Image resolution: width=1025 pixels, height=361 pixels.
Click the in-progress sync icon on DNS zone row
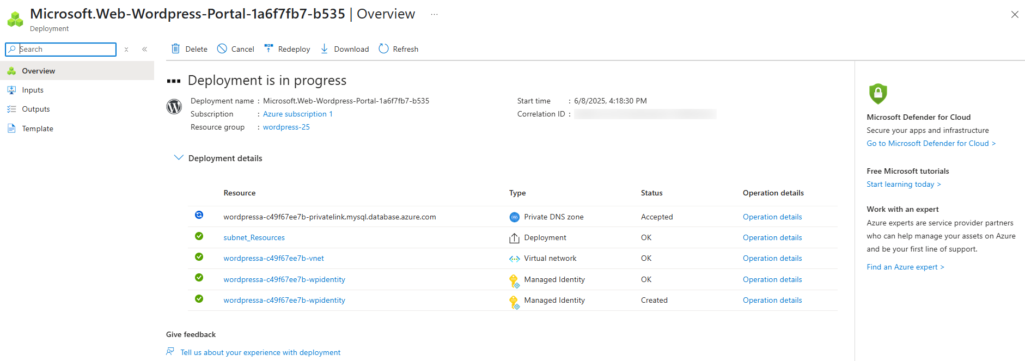[199, 215]
